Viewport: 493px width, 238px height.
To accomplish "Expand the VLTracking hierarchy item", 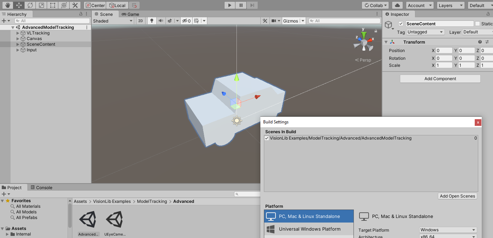I will 18,33.
